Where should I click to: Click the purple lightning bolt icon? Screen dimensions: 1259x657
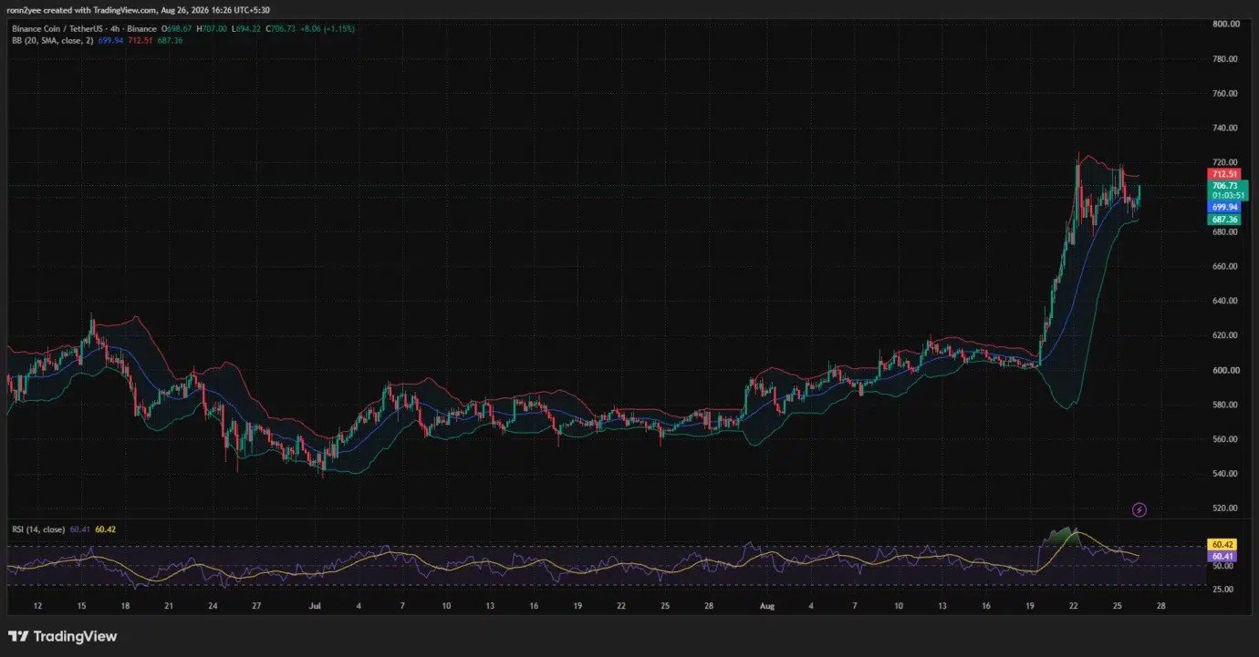pos(1139,509)
